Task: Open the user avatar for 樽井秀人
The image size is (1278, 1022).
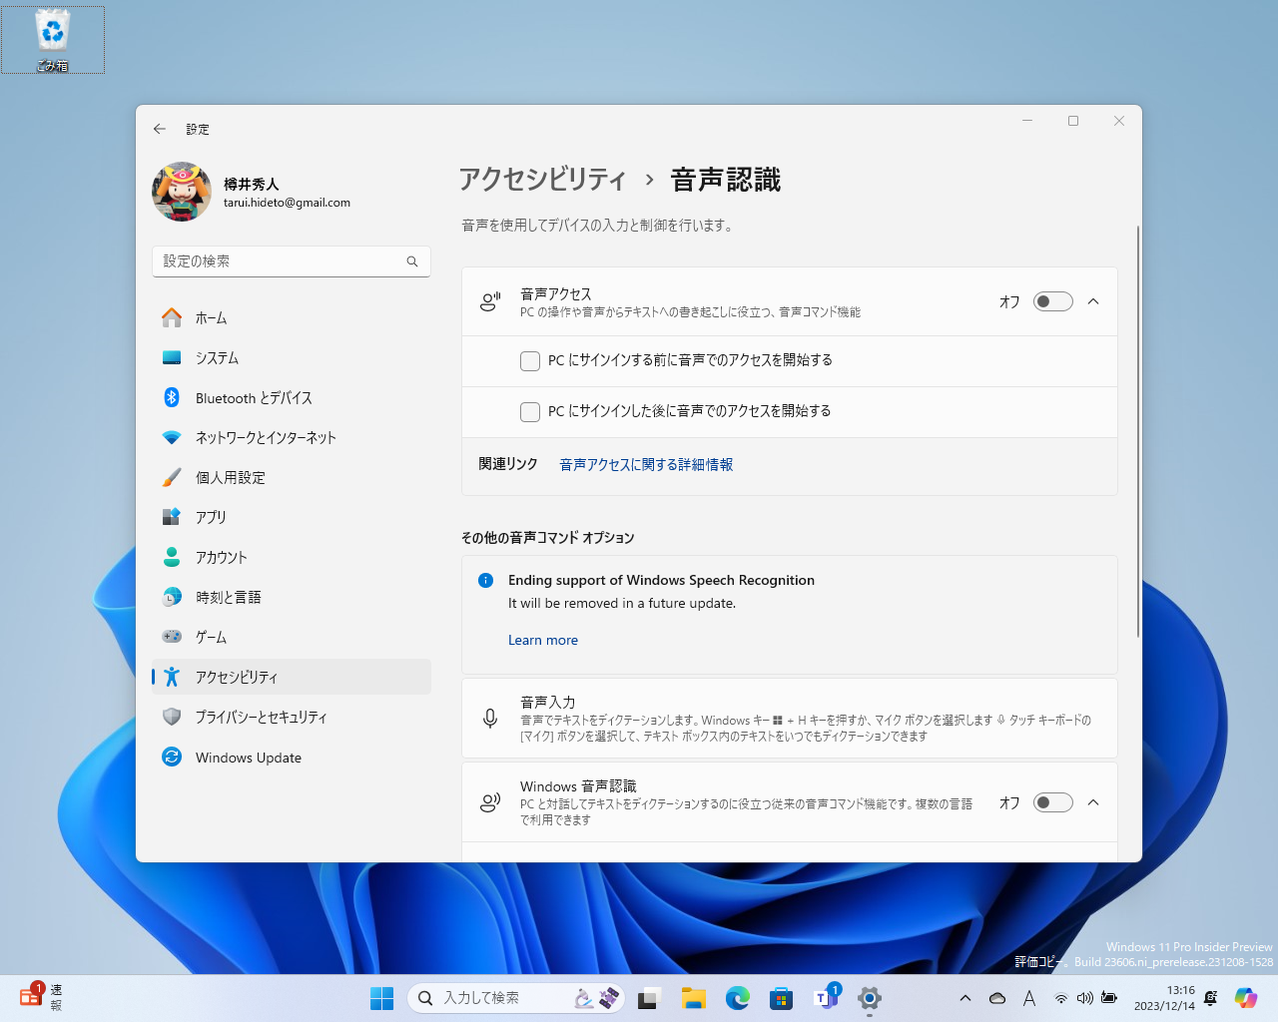Action: coord(182,192)
